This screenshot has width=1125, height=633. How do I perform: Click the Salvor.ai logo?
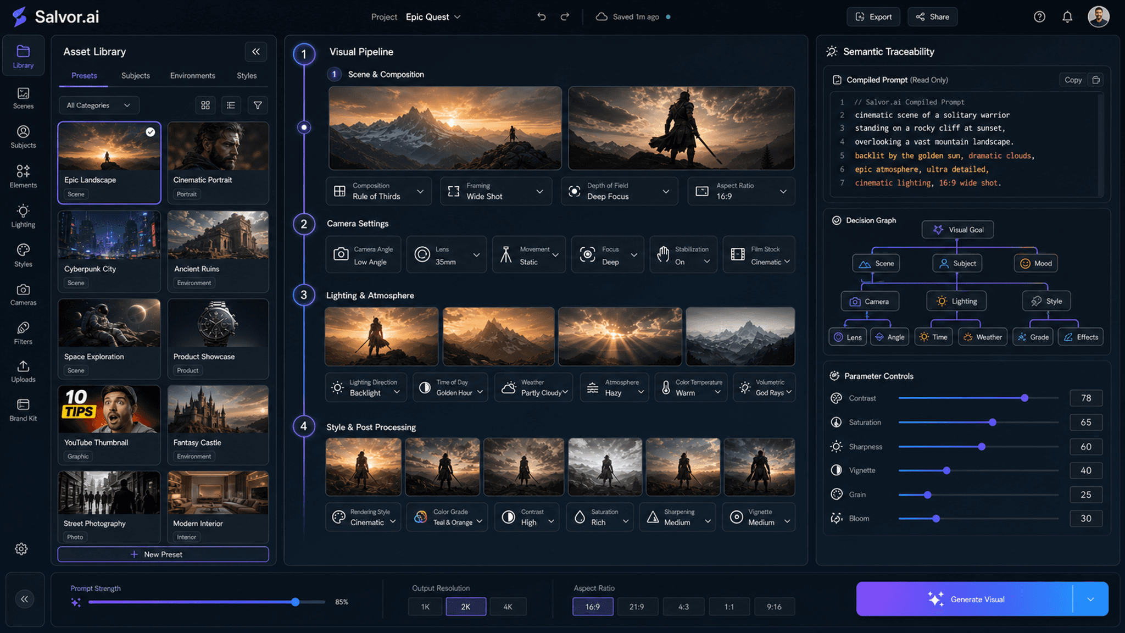[x=56, y=16]
